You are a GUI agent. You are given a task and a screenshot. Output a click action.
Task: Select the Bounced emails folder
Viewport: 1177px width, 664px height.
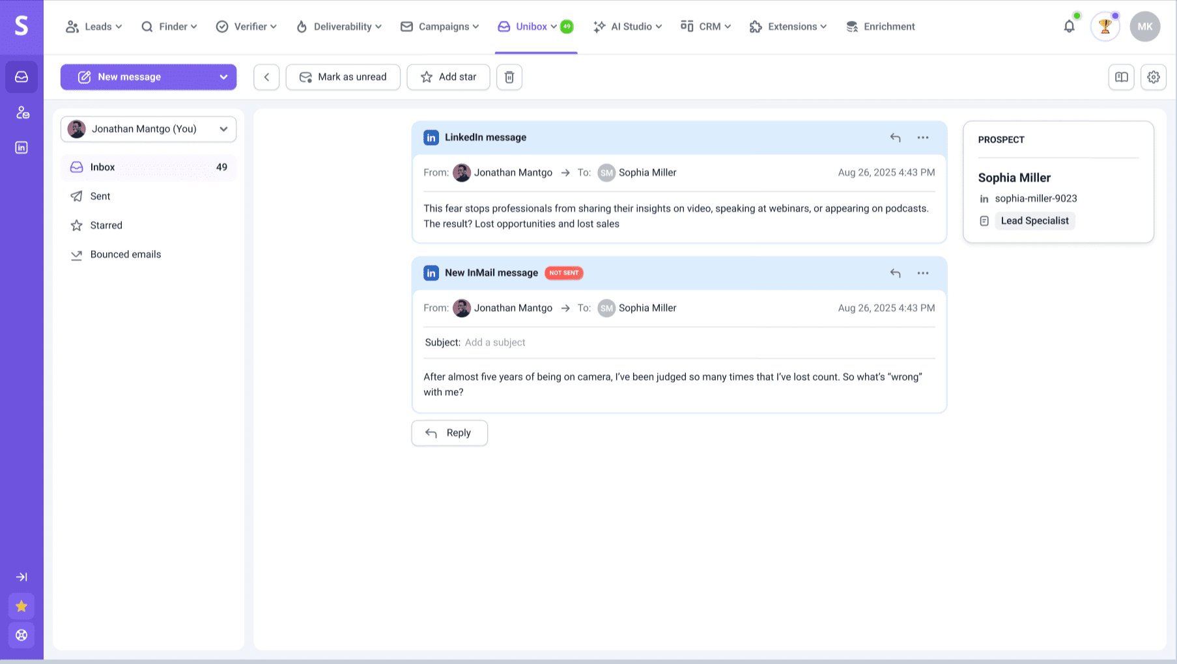(x=125, y=255)
